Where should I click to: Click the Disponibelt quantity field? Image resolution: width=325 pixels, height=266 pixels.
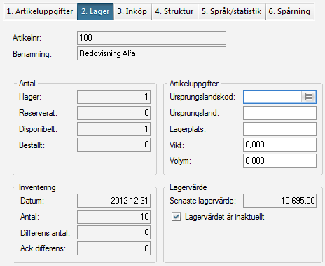(x=113, y=129)
